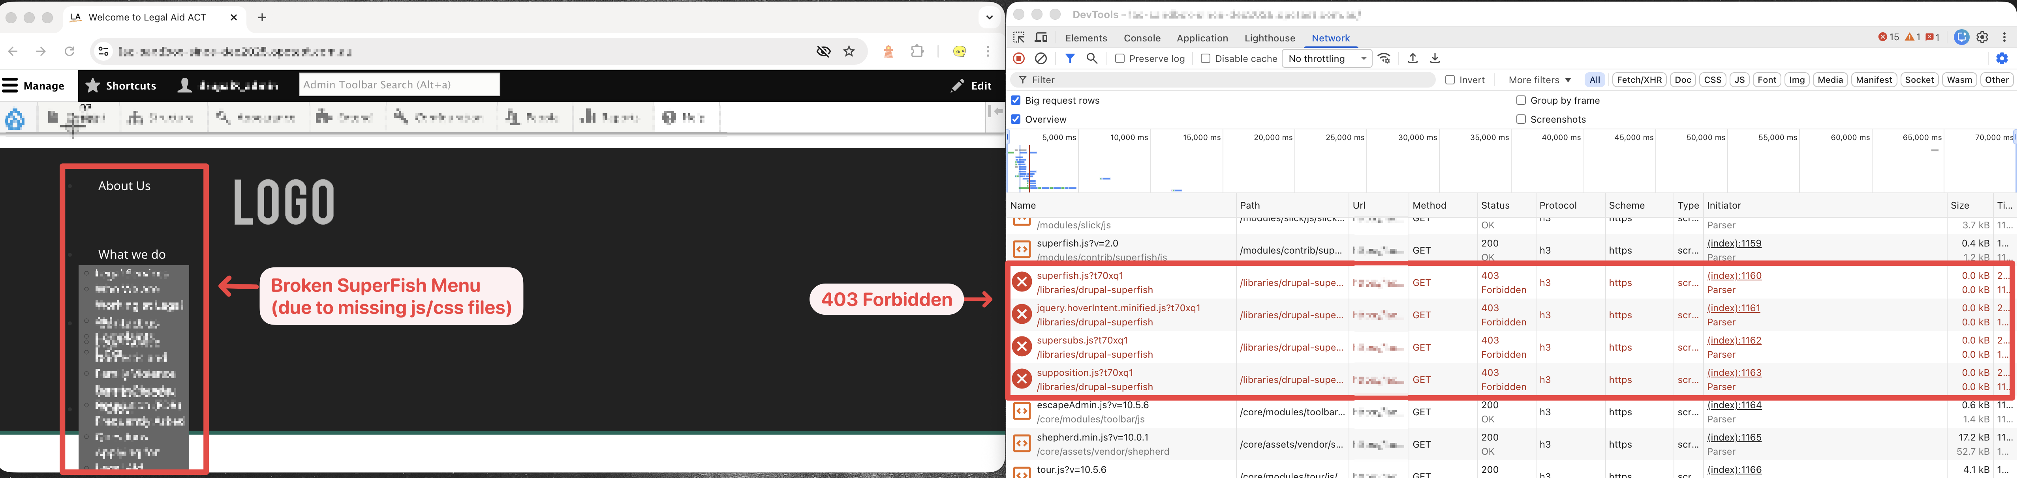This screenshot has height=478, width=2023.
Task: Enable the Preserve log checkbox
Action: (1120, 58)
